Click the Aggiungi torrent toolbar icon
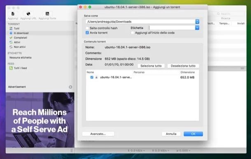The height and width of the screenshot is (159, 251). pos(13,14)
